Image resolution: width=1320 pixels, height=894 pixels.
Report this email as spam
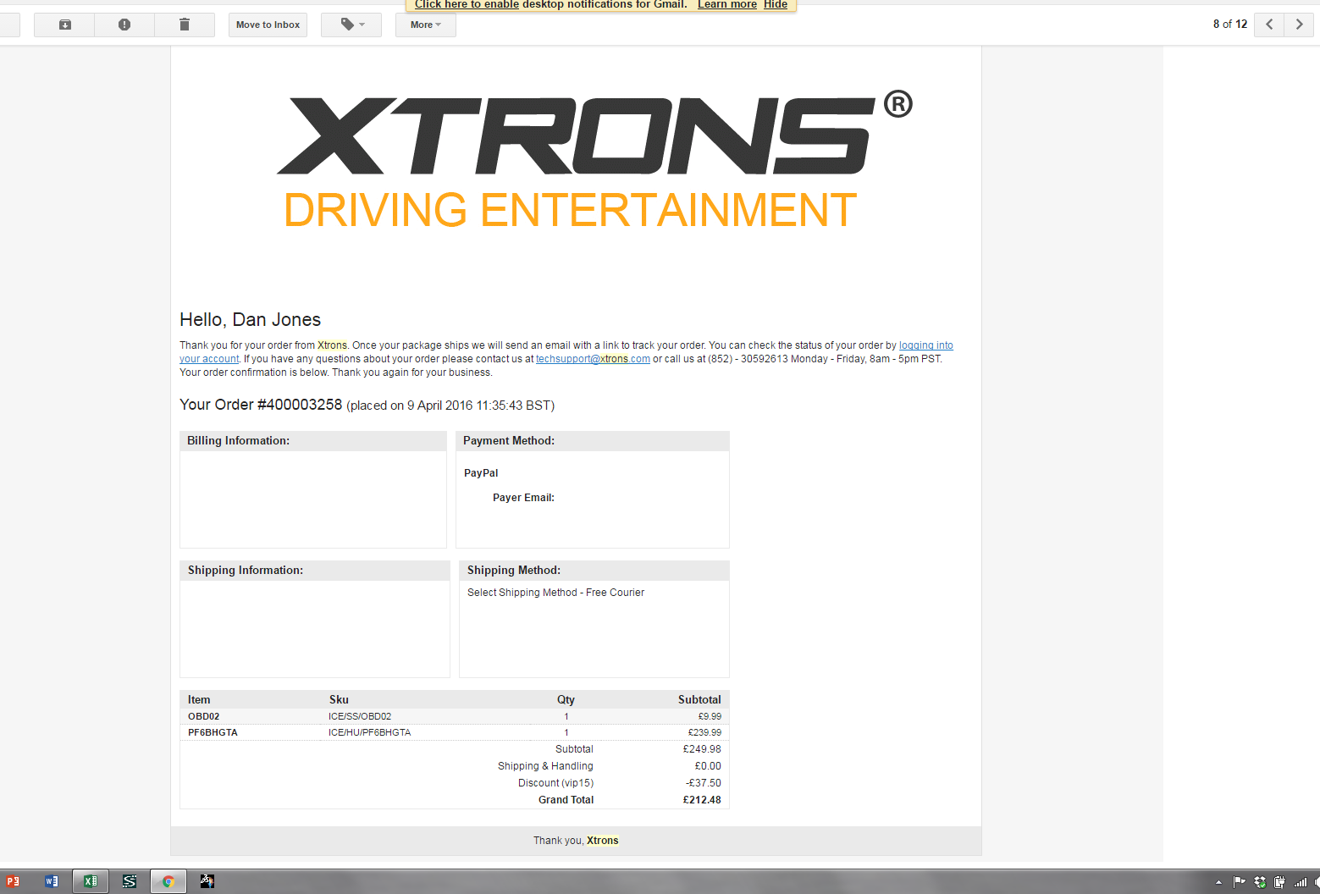[x=124, y=25]
